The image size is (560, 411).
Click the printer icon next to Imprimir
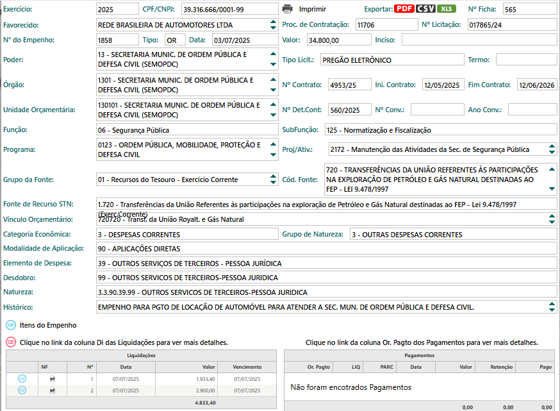(x=287, y=9)
